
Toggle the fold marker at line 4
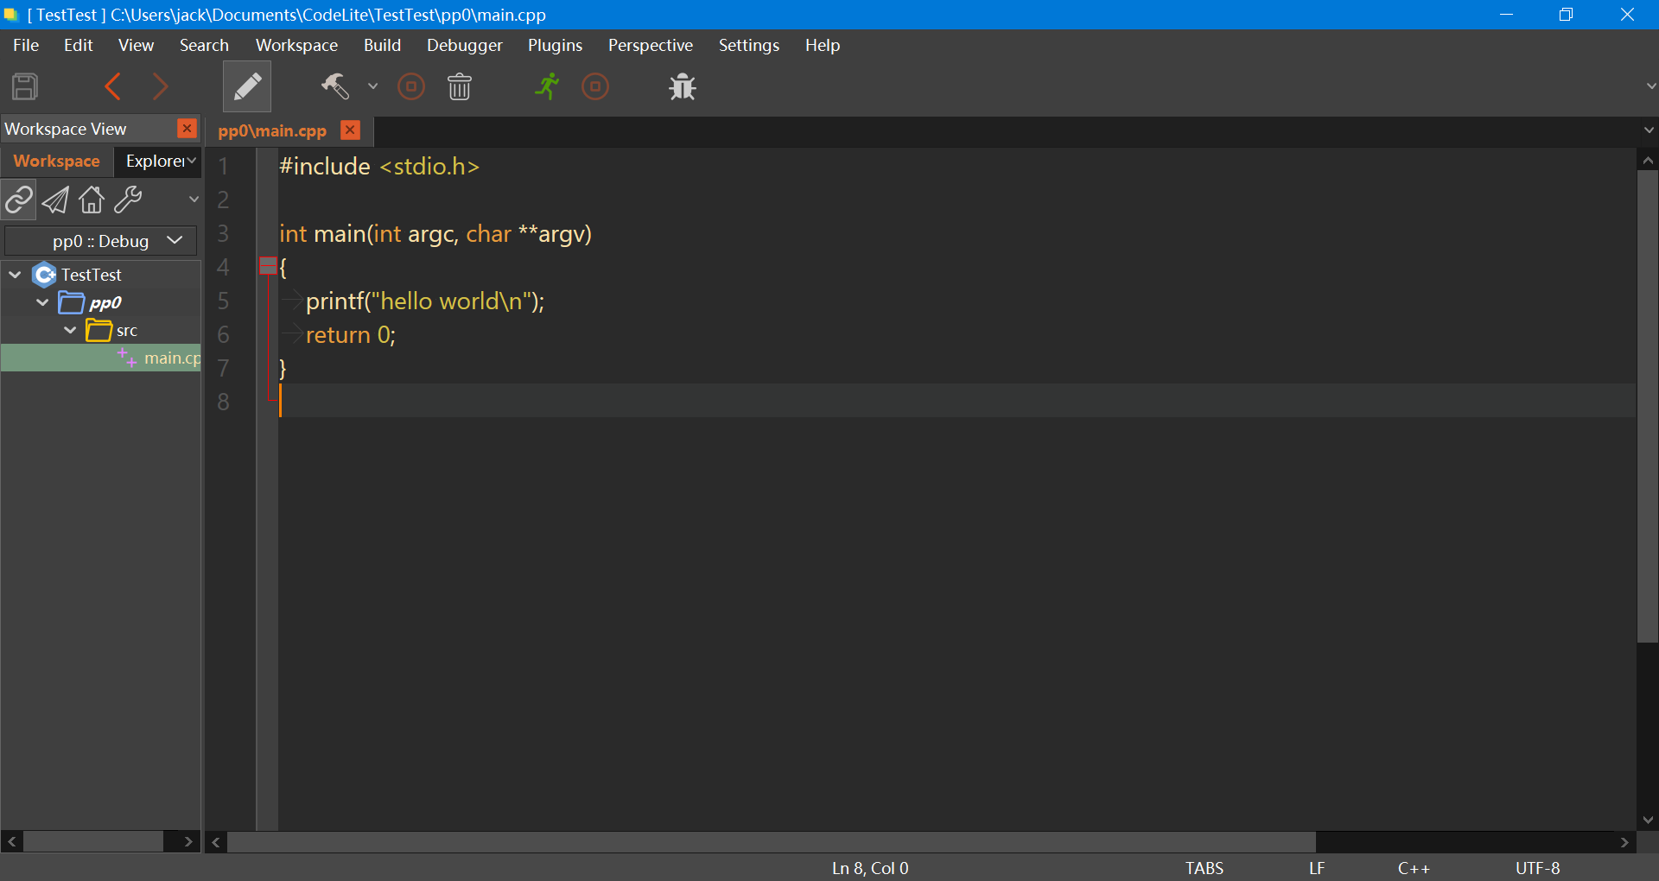click(x=268, y=267)
